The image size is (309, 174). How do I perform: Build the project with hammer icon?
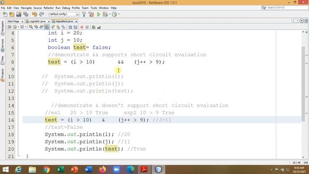click(x=84, y=14)
